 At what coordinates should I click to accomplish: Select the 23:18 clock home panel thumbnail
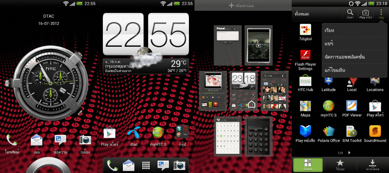243,91
